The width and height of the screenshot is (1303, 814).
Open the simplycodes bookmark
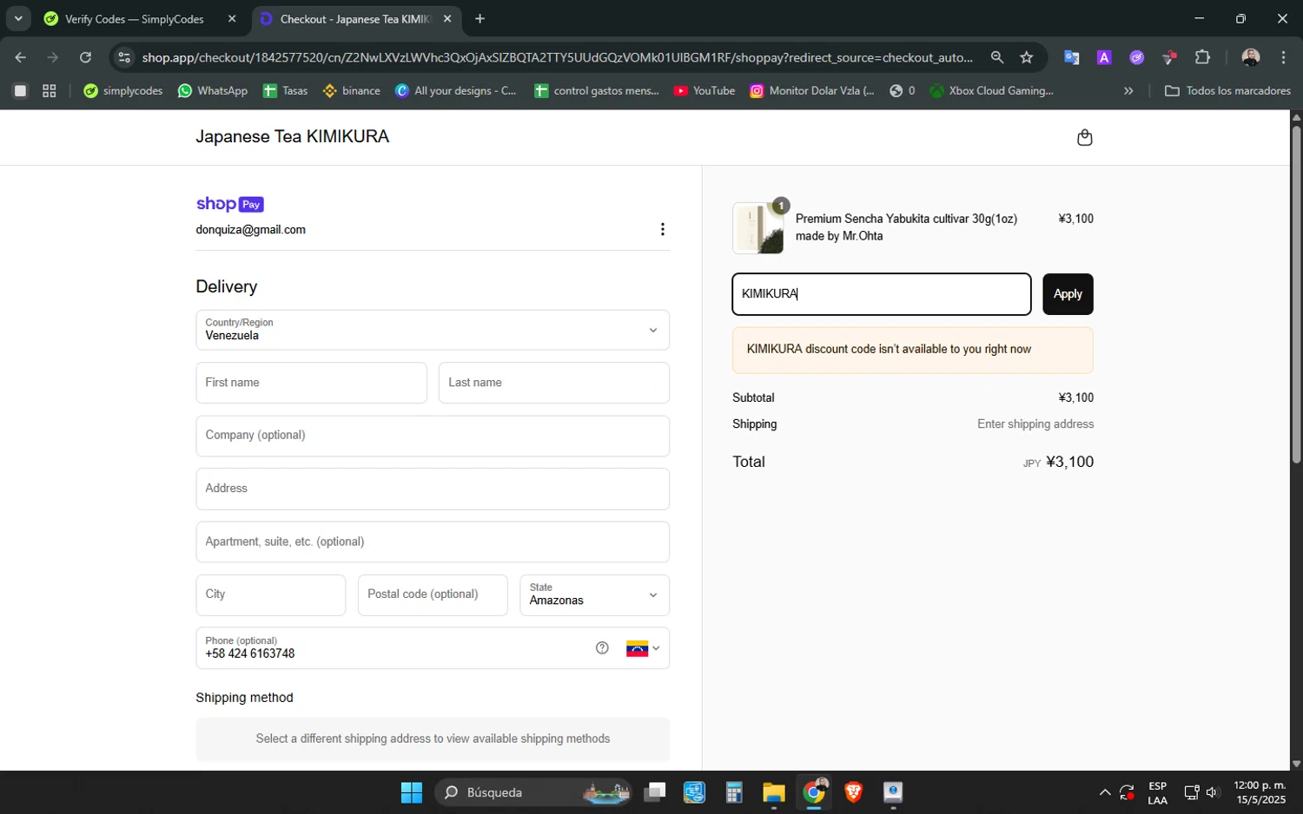122,90
